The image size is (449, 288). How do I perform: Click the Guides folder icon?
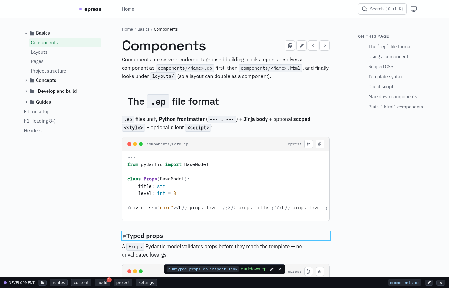point(32,102)
